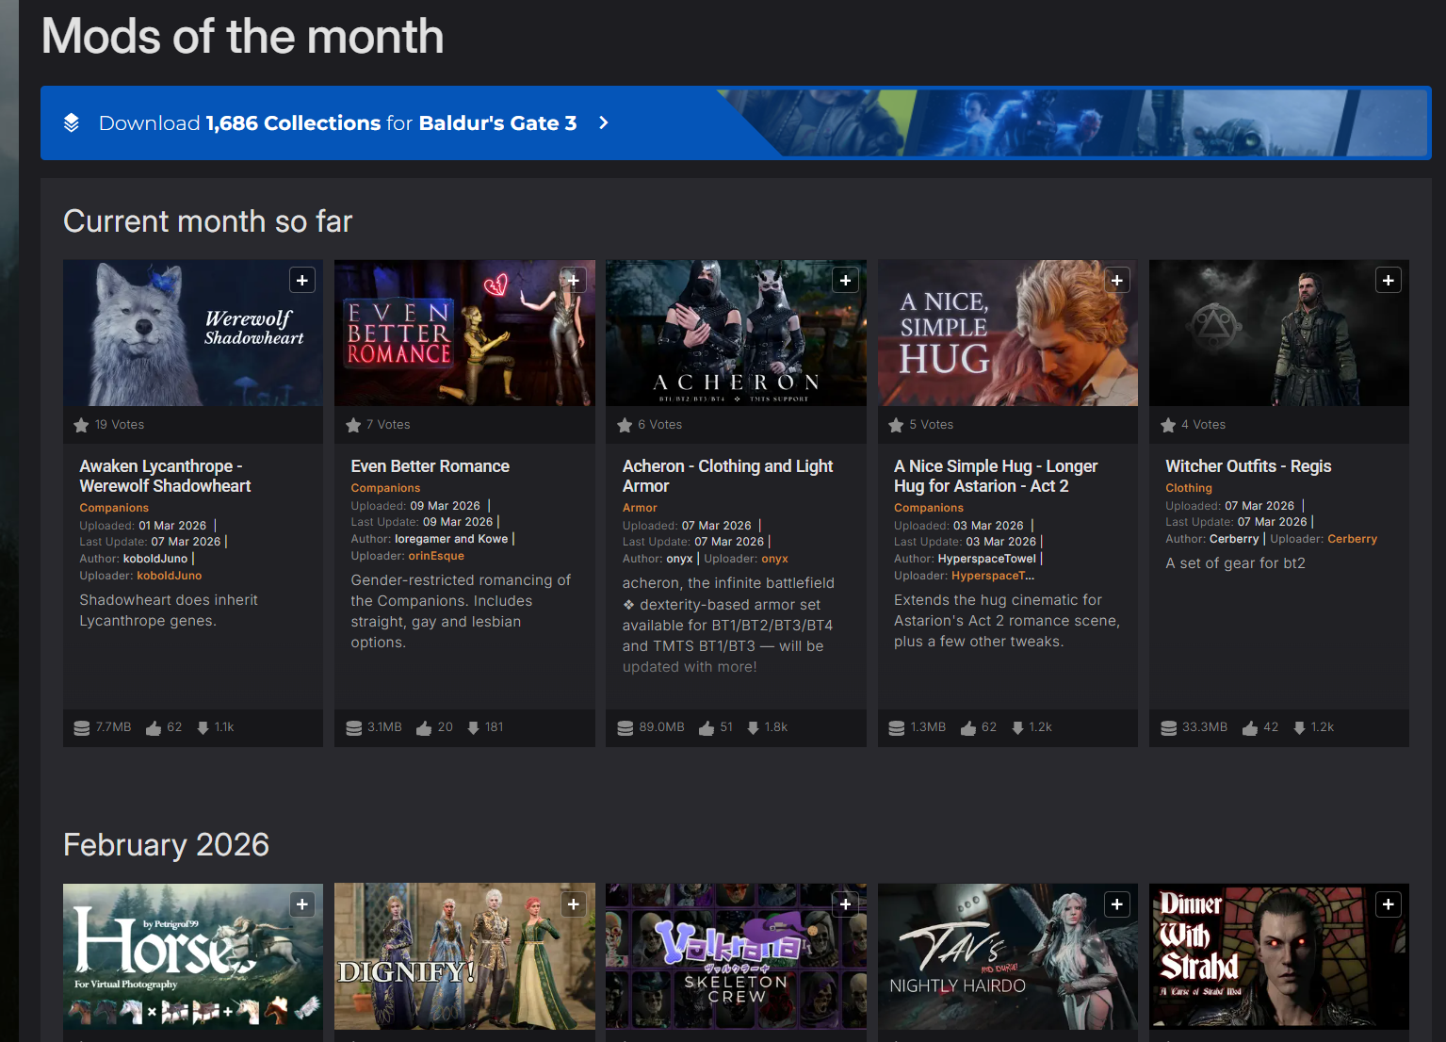Click the 'Current month so far' heading
This screenshot has width=1446, height=1042.
click(207, 221)
